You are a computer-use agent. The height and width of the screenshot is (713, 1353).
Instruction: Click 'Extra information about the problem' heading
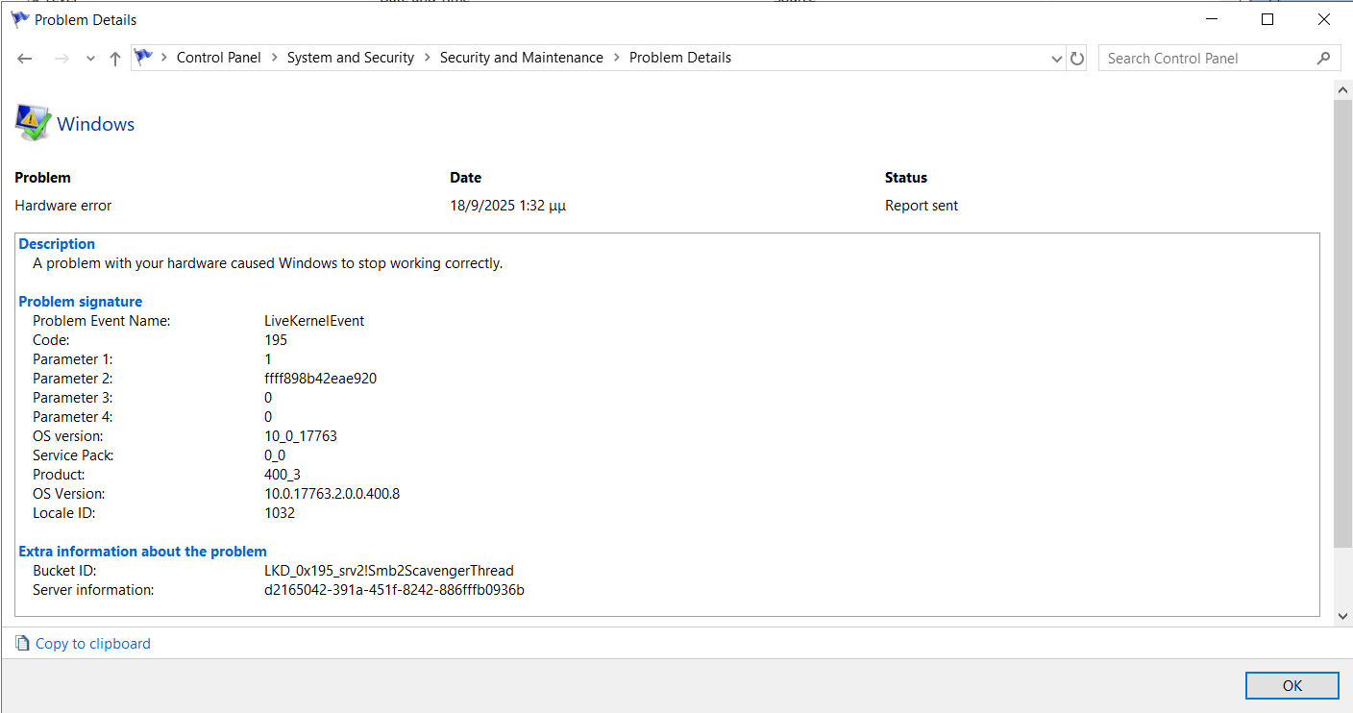(x=143, y=552)
